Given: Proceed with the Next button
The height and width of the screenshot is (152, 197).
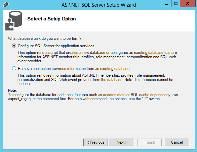Looking at the screenshot, I should (x=122, y=142).
